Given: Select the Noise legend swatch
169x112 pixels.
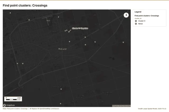Looking at the screenshot, I should pyautogui.click(x=136, y=24).
